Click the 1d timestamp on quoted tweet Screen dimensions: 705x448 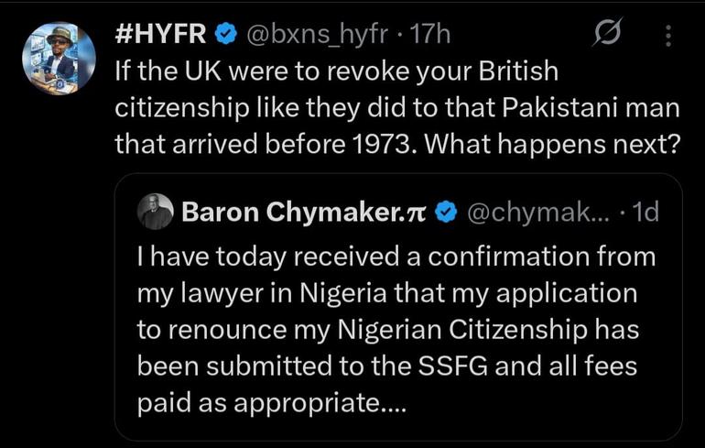tap(645, 212)
